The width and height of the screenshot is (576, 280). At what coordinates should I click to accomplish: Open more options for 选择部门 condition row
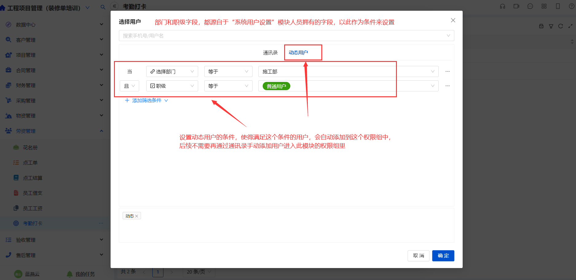pos(448,71)
